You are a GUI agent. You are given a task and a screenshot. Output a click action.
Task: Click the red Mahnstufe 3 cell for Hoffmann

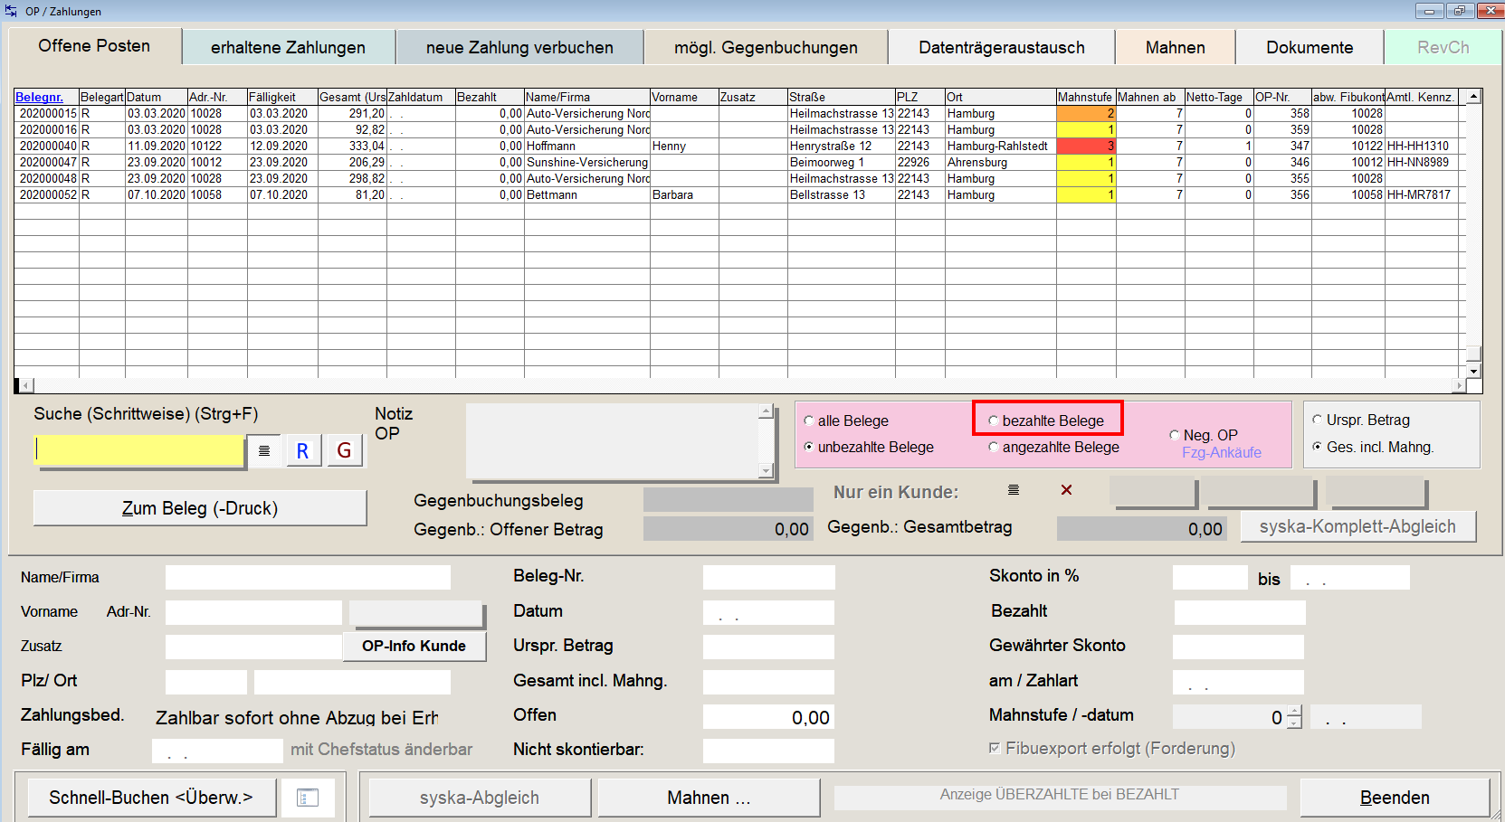click(1086, 146)
